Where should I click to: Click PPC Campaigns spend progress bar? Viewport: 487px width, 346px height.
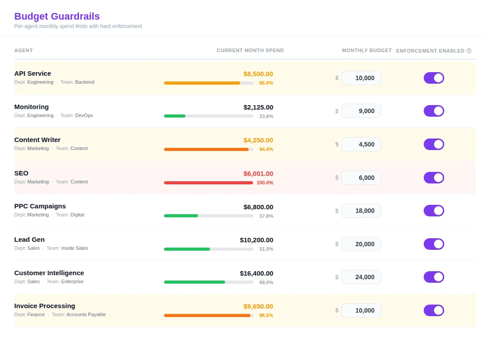click(209, 216)
